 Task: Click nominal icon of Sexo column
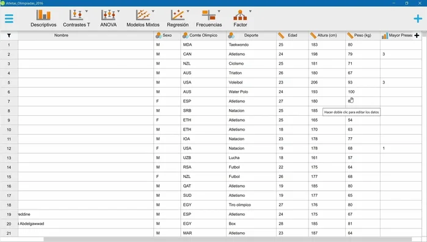[158, 35]
